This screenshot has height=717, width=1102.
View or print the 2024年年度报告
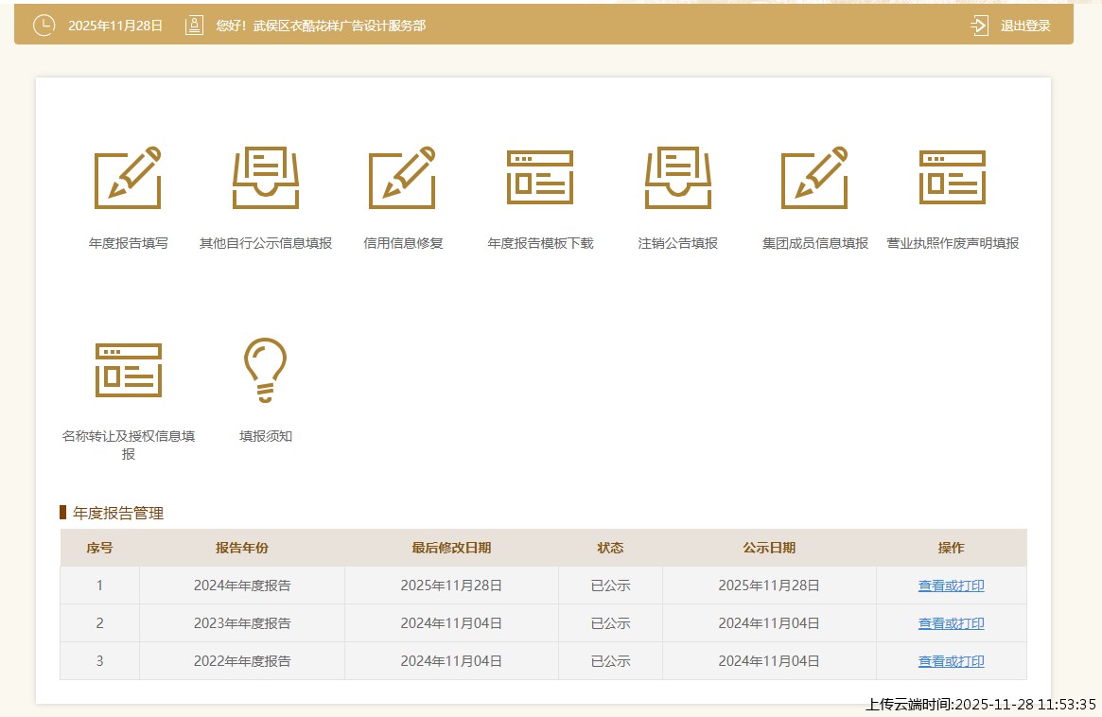tap(951, 586)
